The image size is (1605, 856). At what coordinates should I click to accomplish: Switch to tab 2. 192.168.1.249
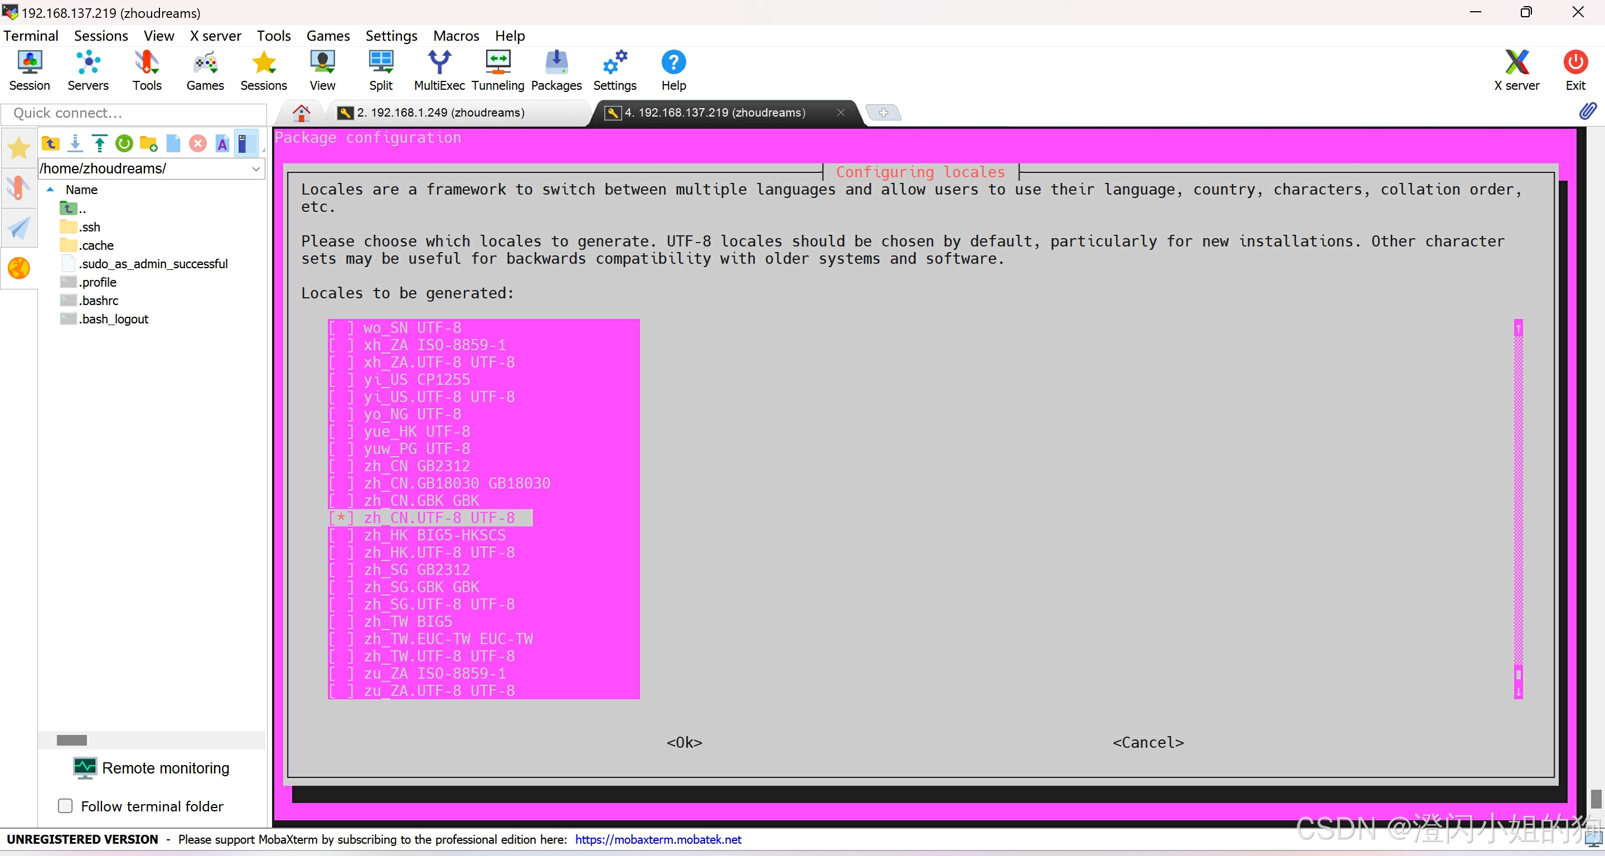[440, 112]
